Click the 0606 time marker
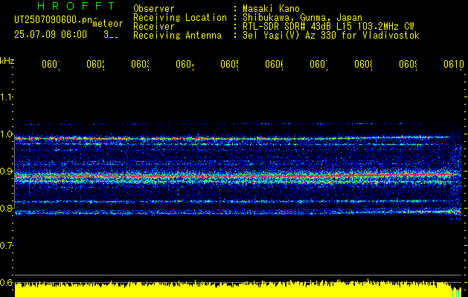This screenshot has width=468, height=297. pos(274,65)
